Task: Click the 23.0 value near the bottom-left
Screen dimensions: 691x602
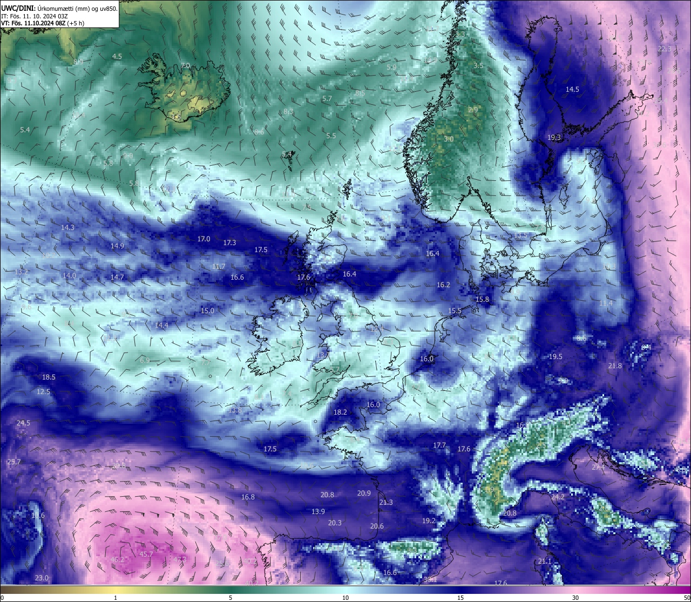Action: tap(42, 578)
